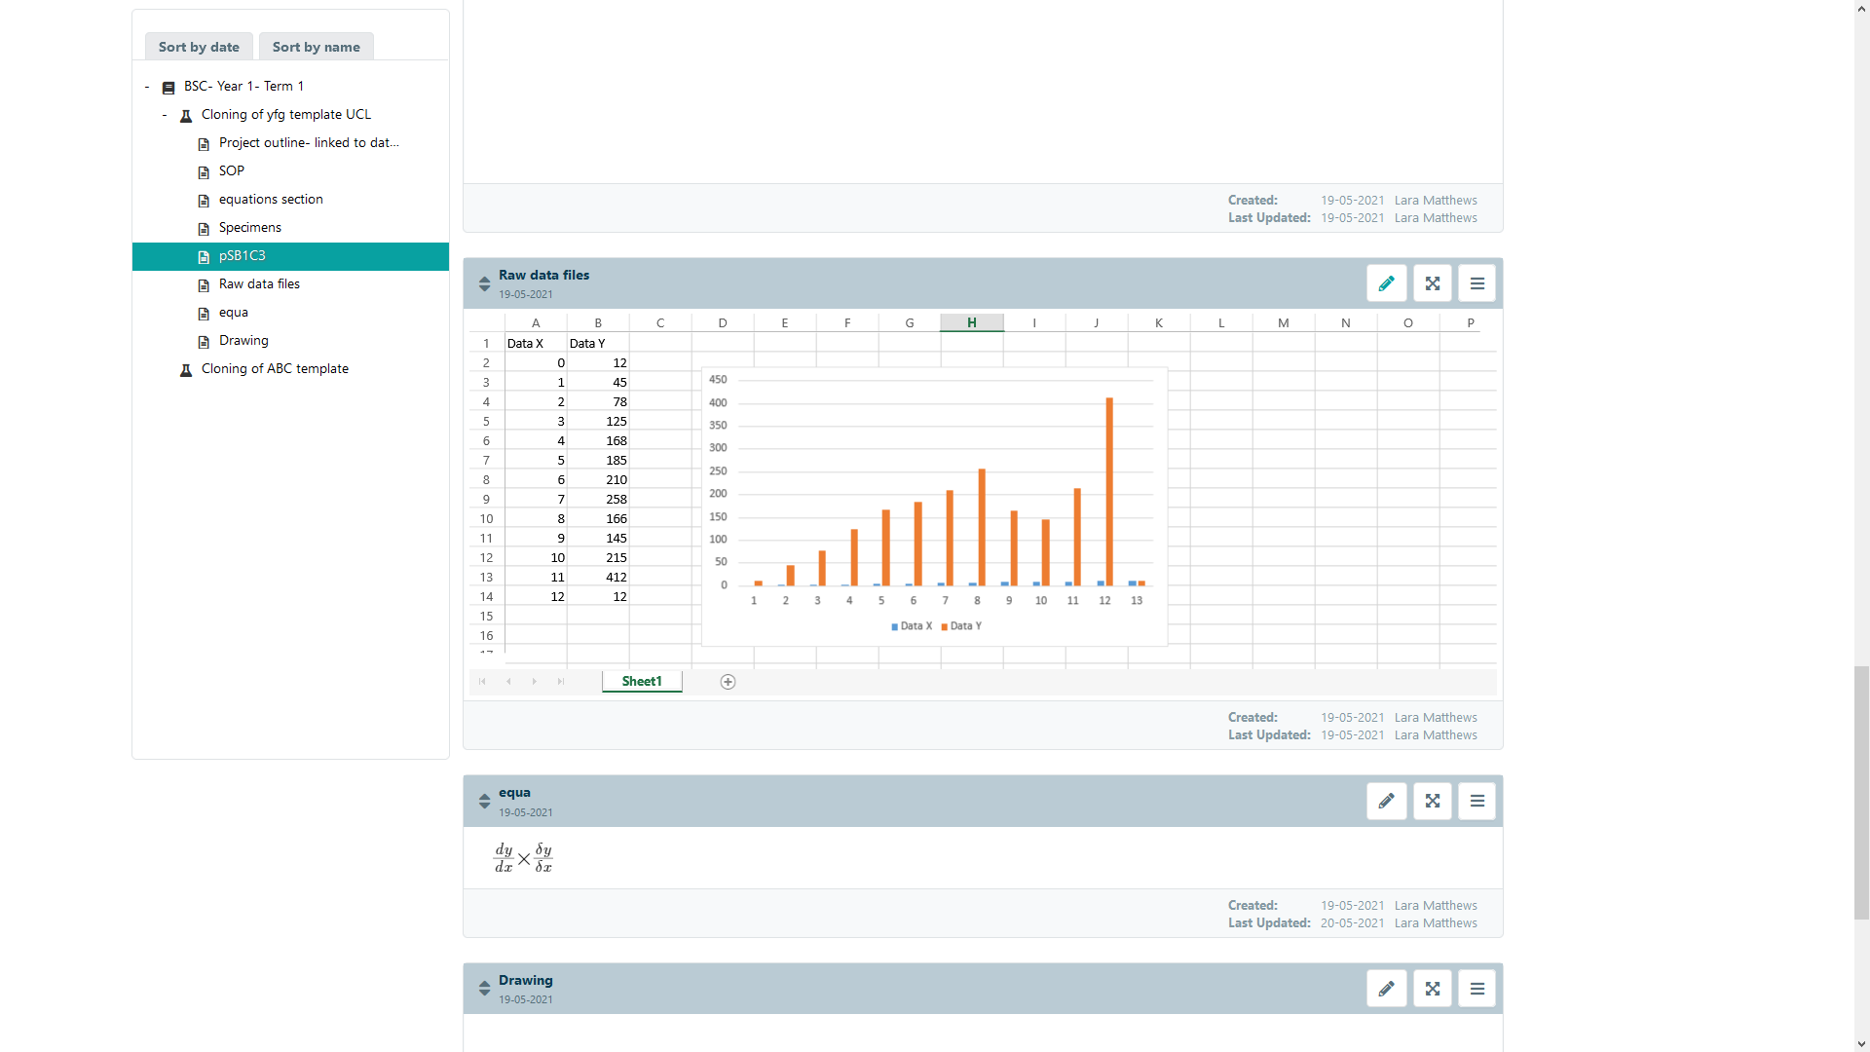Open Cloning of ABC template experiment
Image resolution: width=1870 pixels, height=1052 pixels.
[275, 369]
